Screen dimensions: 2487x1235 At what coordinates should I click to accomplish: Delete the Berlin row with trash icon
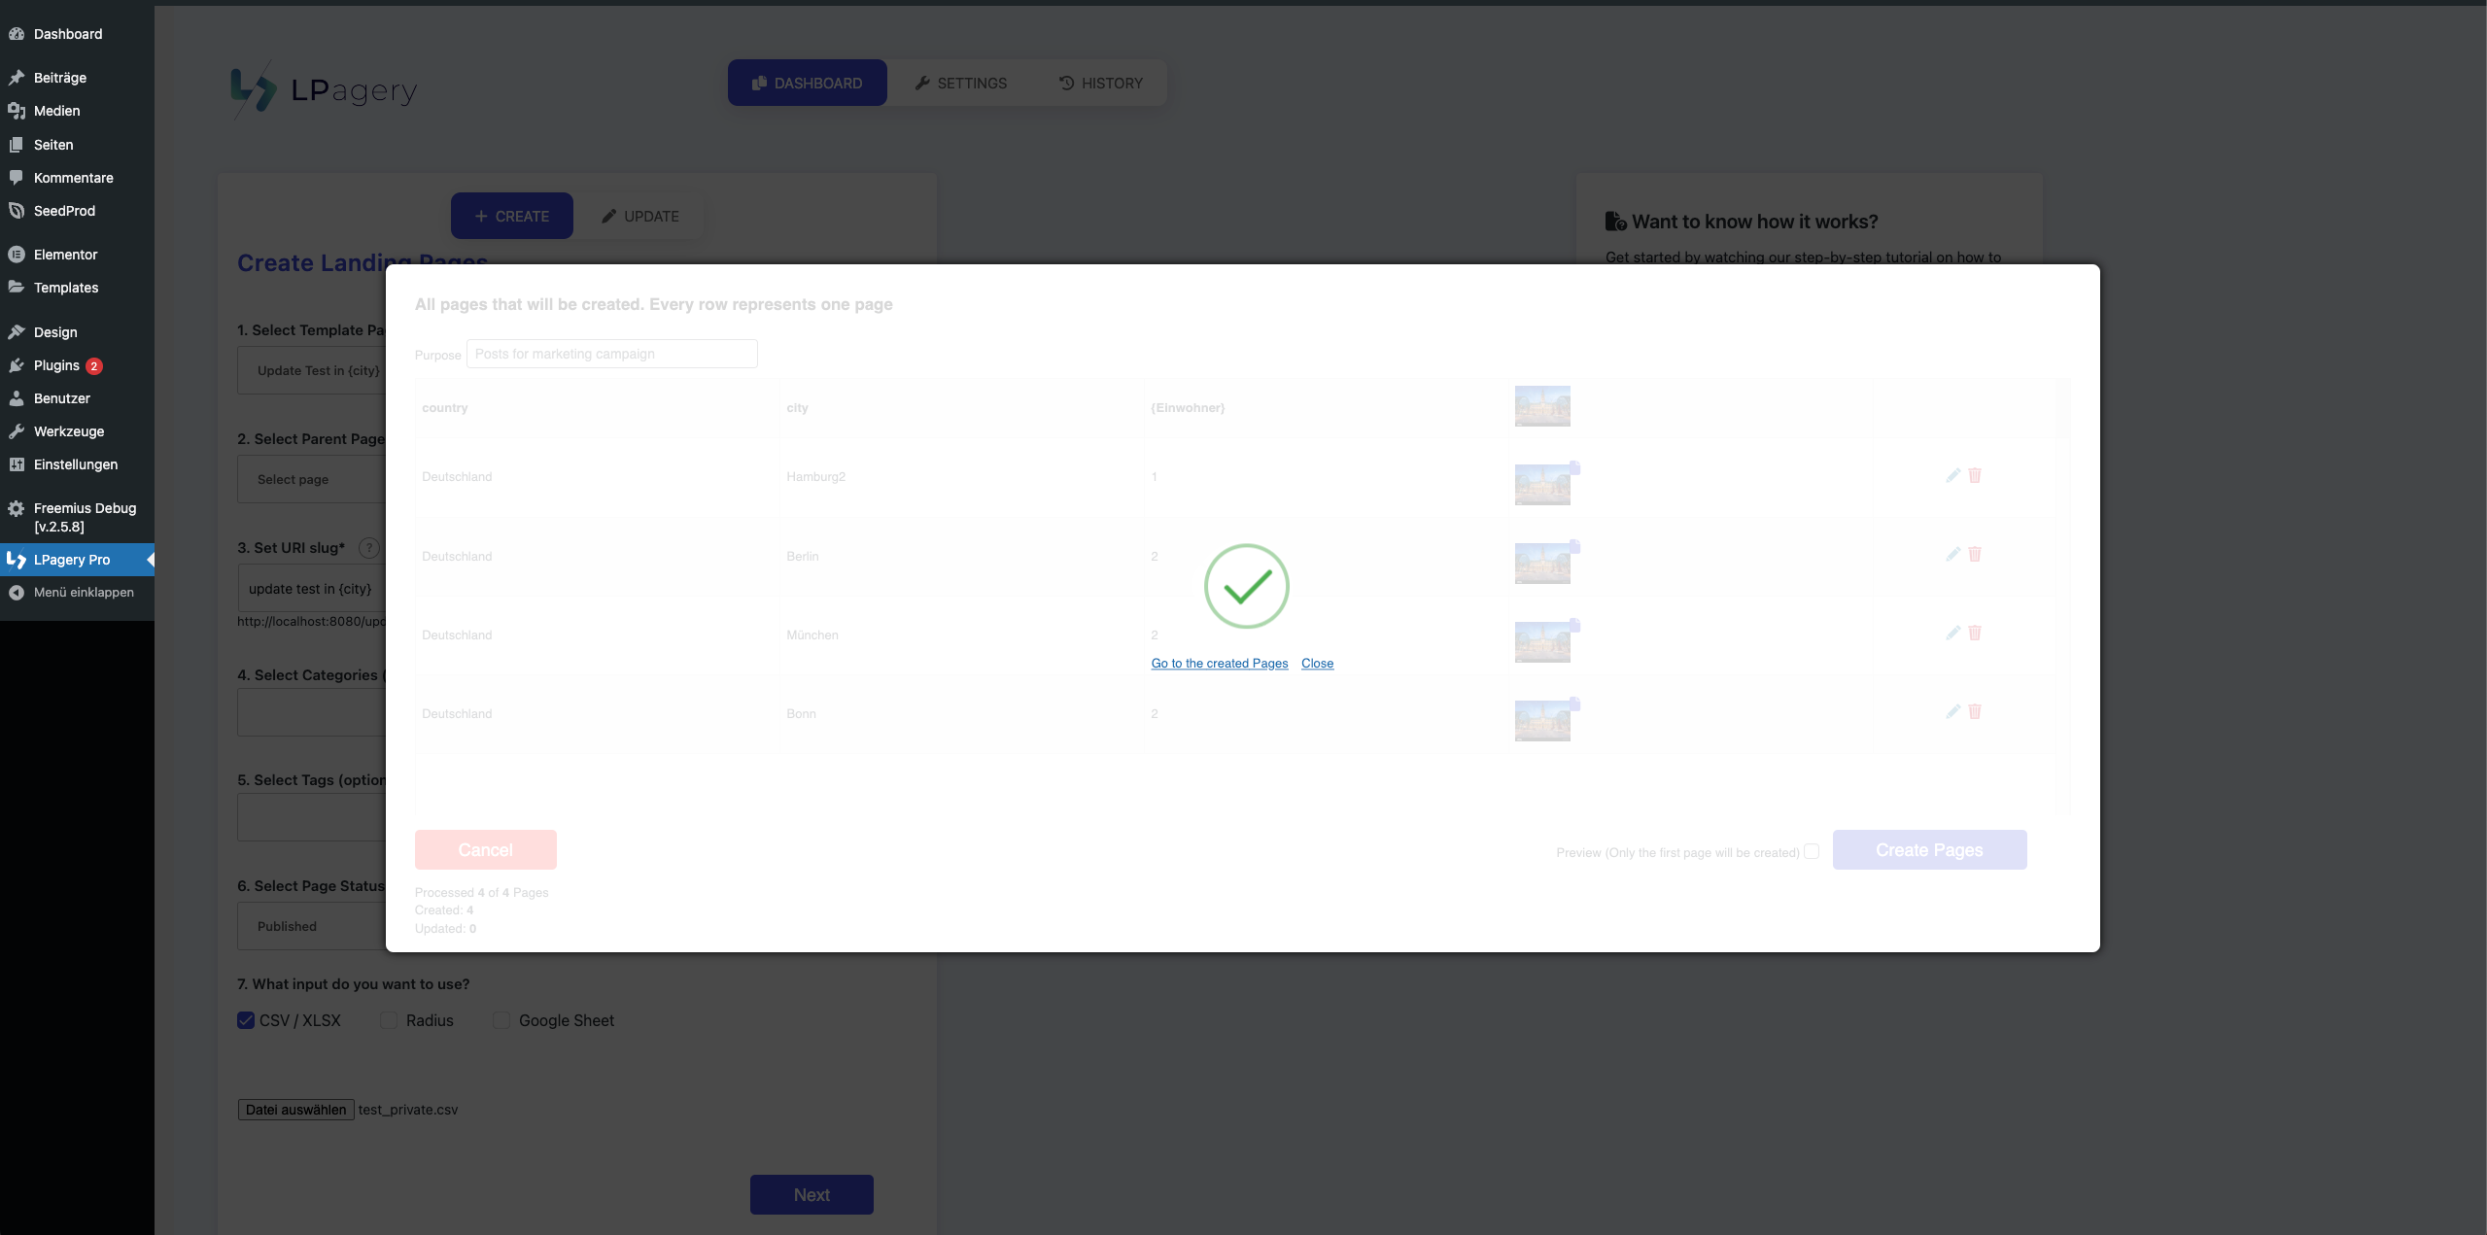point(1975,554)
